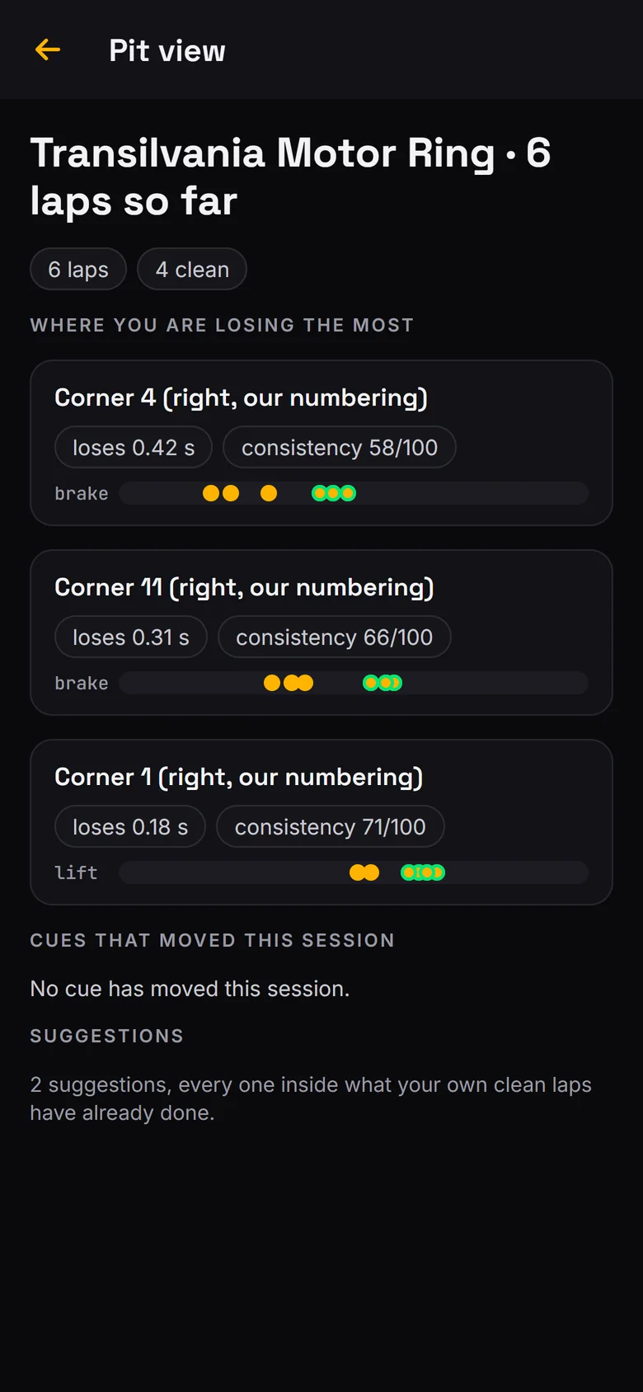
Task: Click green brake dot cluster in Corner 4
Action: coord(334,493)
